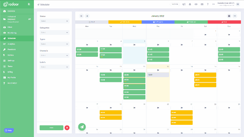Open Inbox in the sidebar
244x137 pixels.
[10, 27]
